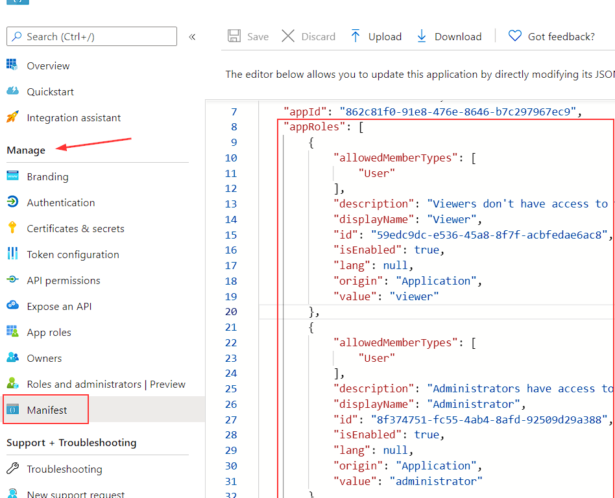This screenshot has height=498, width=615.
Task: Download the manifest file
Action: point(449,36)
